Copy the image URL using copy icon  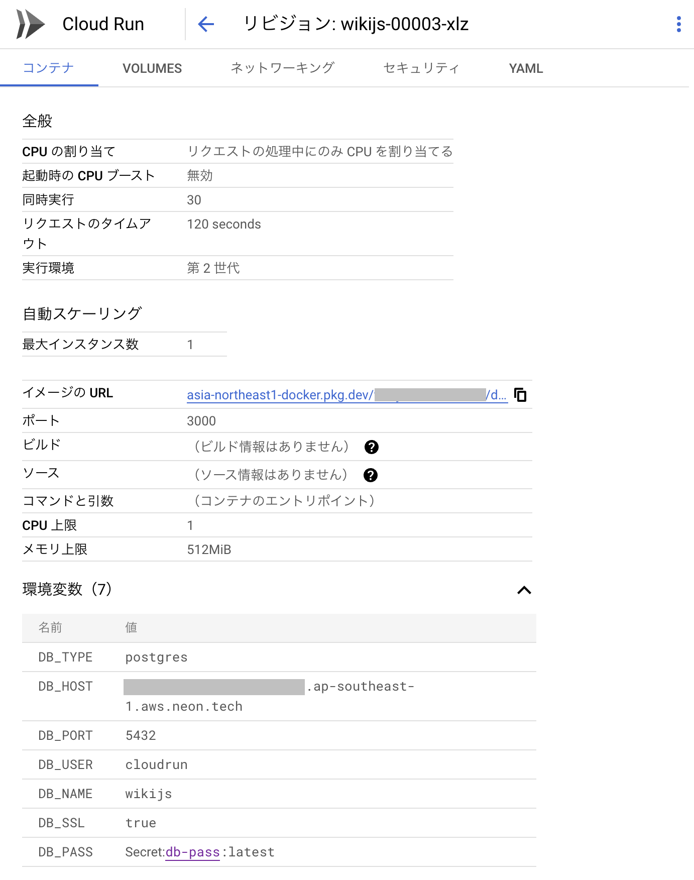pos(521,395)
